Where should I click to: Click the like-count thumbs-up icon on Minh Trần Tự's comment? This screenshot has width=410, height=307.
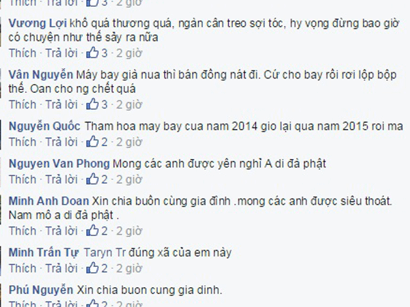92,268
